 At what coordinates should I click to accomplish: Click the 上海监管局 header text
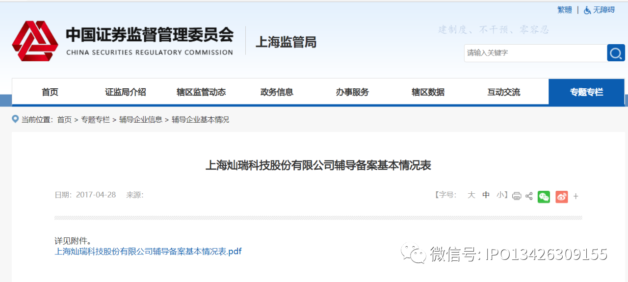(x=286, y=42)
